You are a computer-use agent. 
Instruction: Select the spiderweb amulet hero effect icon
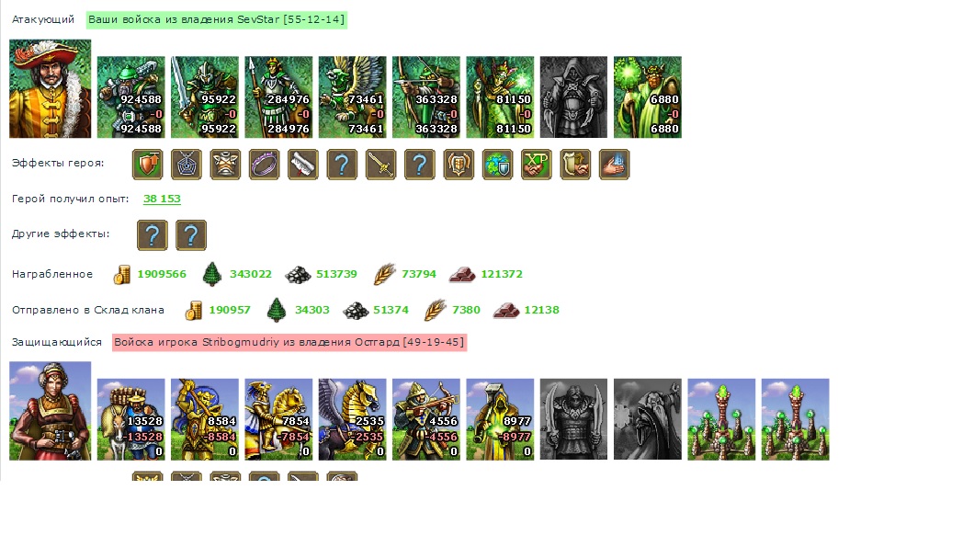coord(187,165)
